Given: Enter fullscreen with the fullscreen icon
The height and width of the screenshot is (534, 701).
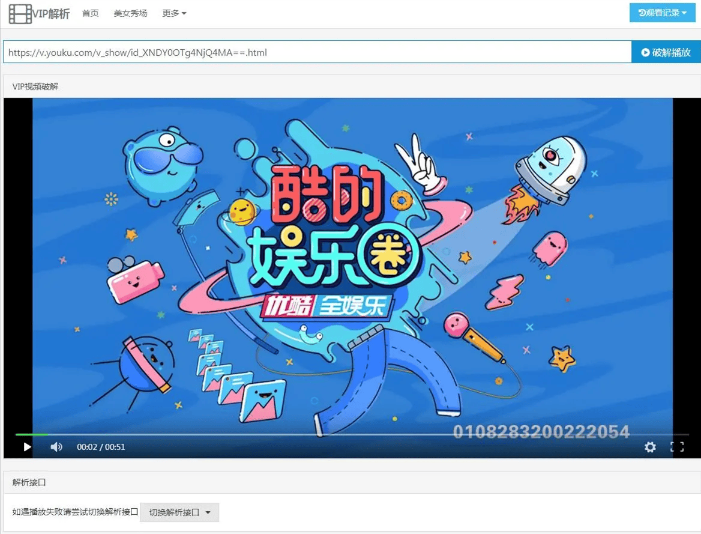Looking at the screenshot, I should click(x=677, y=447).
